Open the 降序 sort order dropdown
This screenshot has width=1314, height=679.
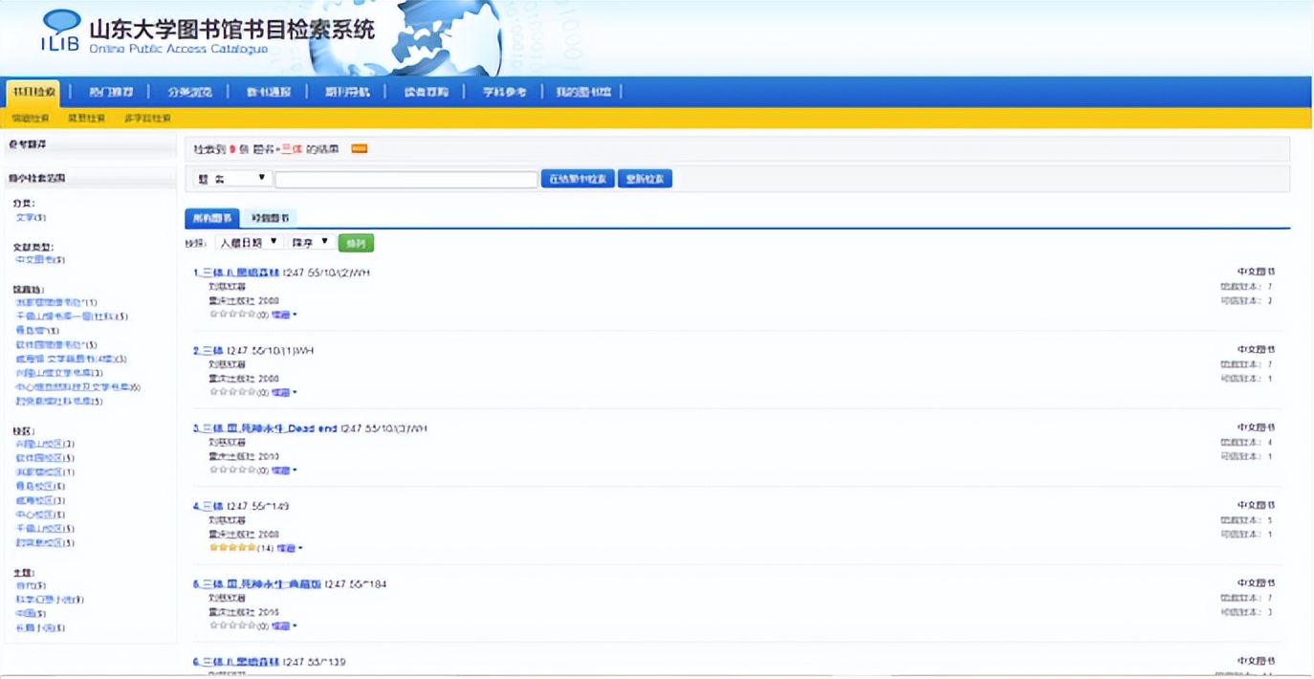pyautogui.click(x=311, y=243)
